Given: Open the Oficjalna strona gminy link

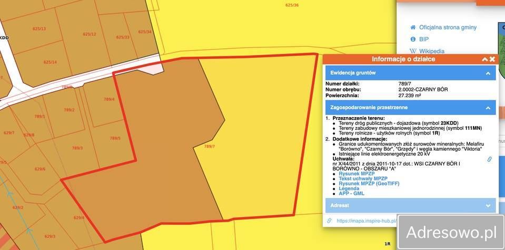Looking at the screenshot, I should click(448, 27).
